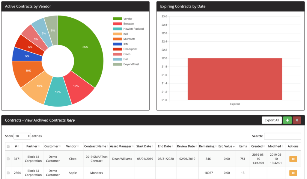View details of contract 3171 via eye icon
307x179 pixels.
coord(293,159)
